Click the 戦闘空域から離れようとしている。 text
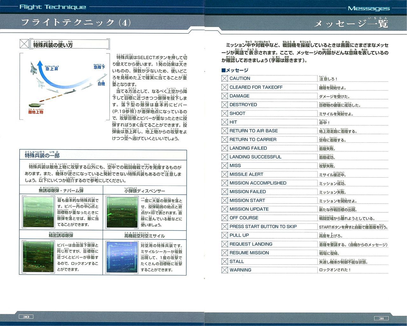Screen dimensions: 407x326 [347, 218]
